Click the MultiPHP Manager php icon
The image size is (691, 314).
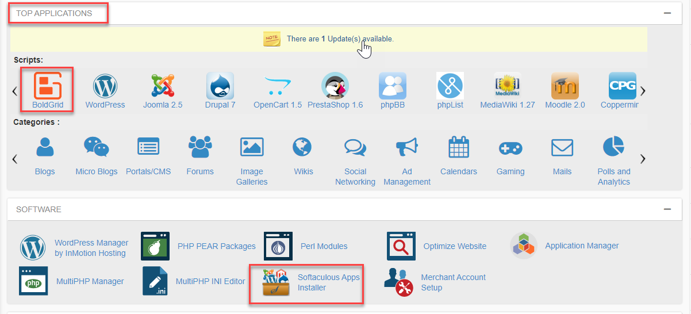click(x=33, y=281)
